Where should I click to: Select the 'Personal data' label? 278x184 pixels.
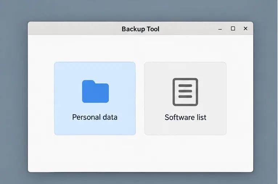click(x=95, y=117)
